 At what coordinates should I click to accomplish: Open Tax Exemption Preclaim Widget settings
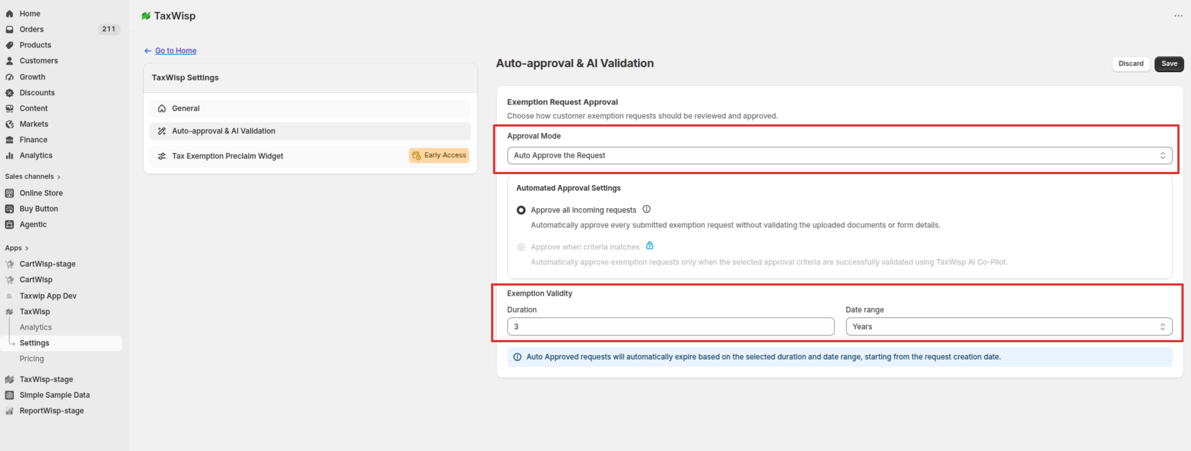point(310,157)
